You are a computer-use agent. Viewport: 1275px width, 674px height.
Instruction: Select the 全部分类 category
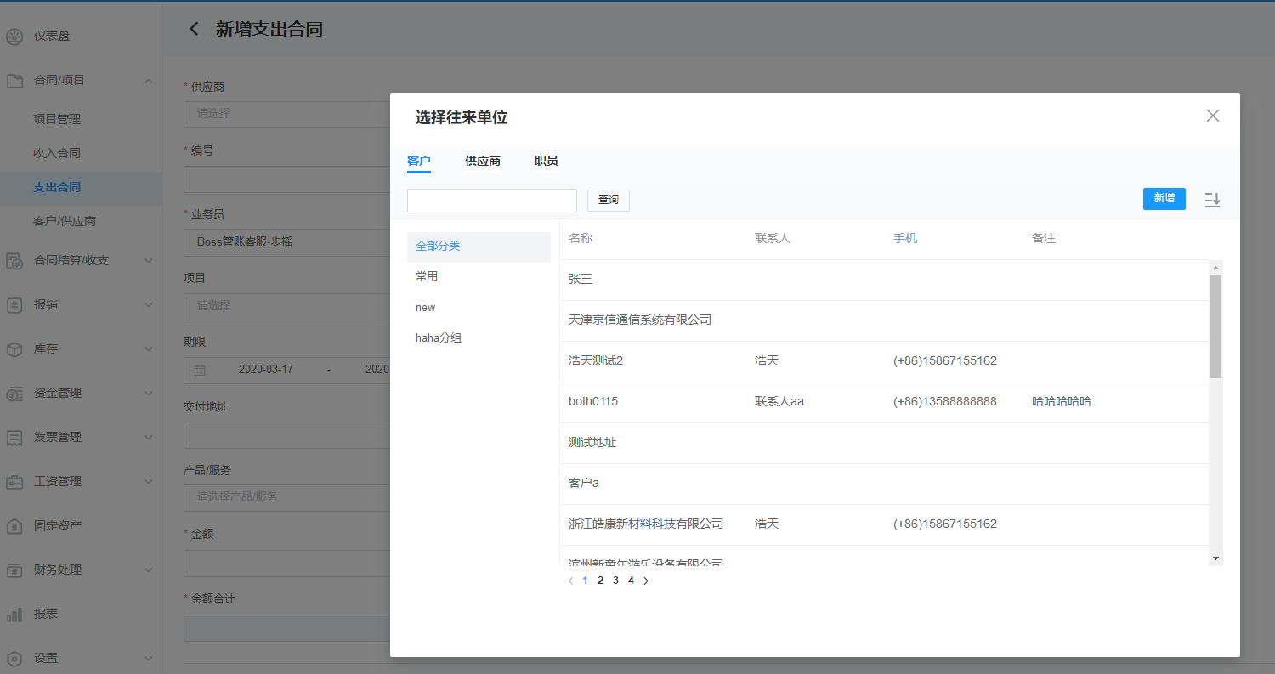479,246
